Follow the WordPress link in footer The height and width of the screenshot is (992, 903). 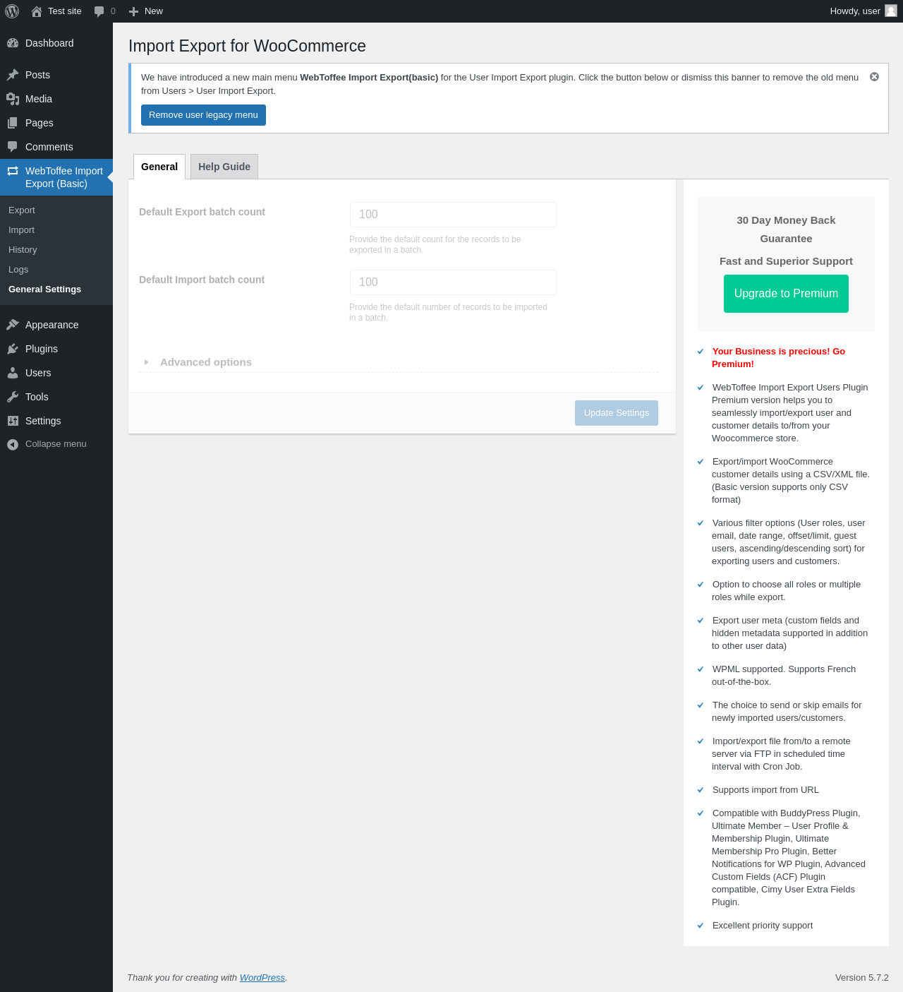262,978
